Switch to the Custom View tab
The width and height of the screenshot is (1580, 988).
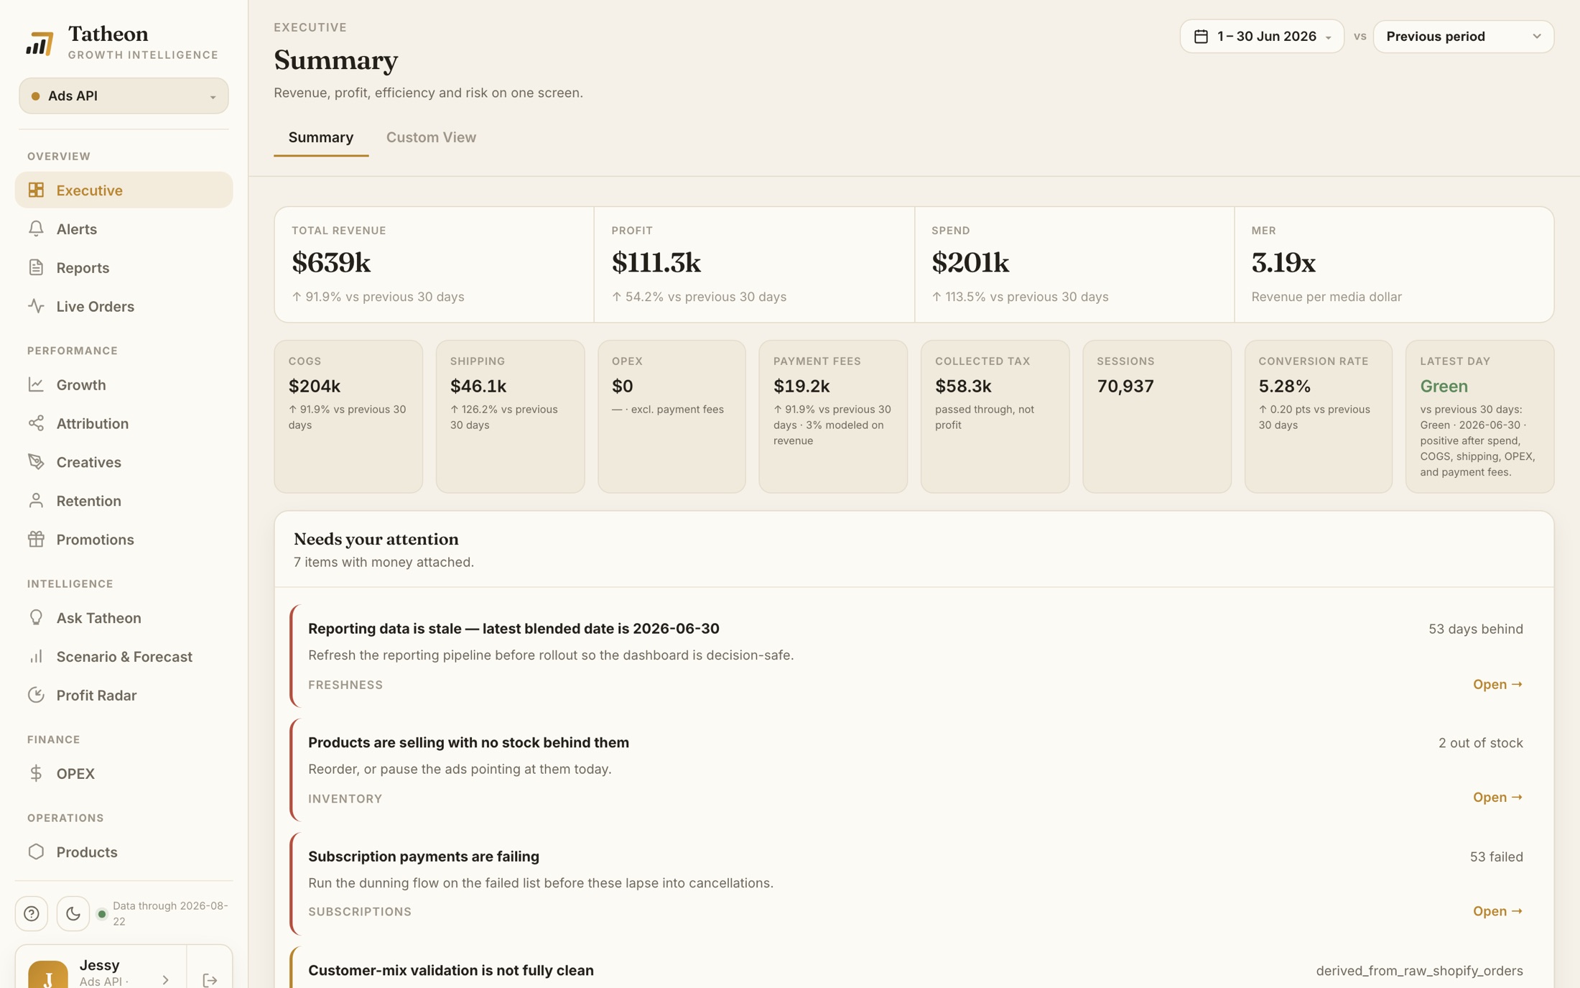click(x=431, y=137)
